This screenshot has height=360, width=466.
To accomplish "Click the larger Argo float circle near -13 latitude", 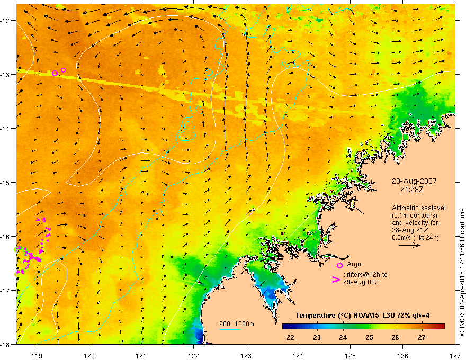I will 55,73.
